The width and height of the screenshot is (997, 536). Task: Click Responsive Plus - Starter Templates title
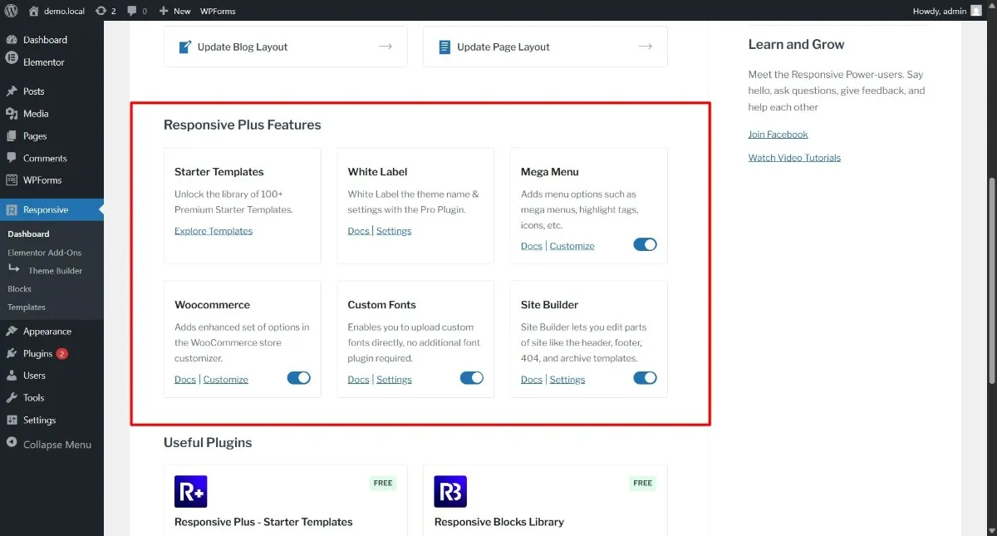[x=263, y=522]
